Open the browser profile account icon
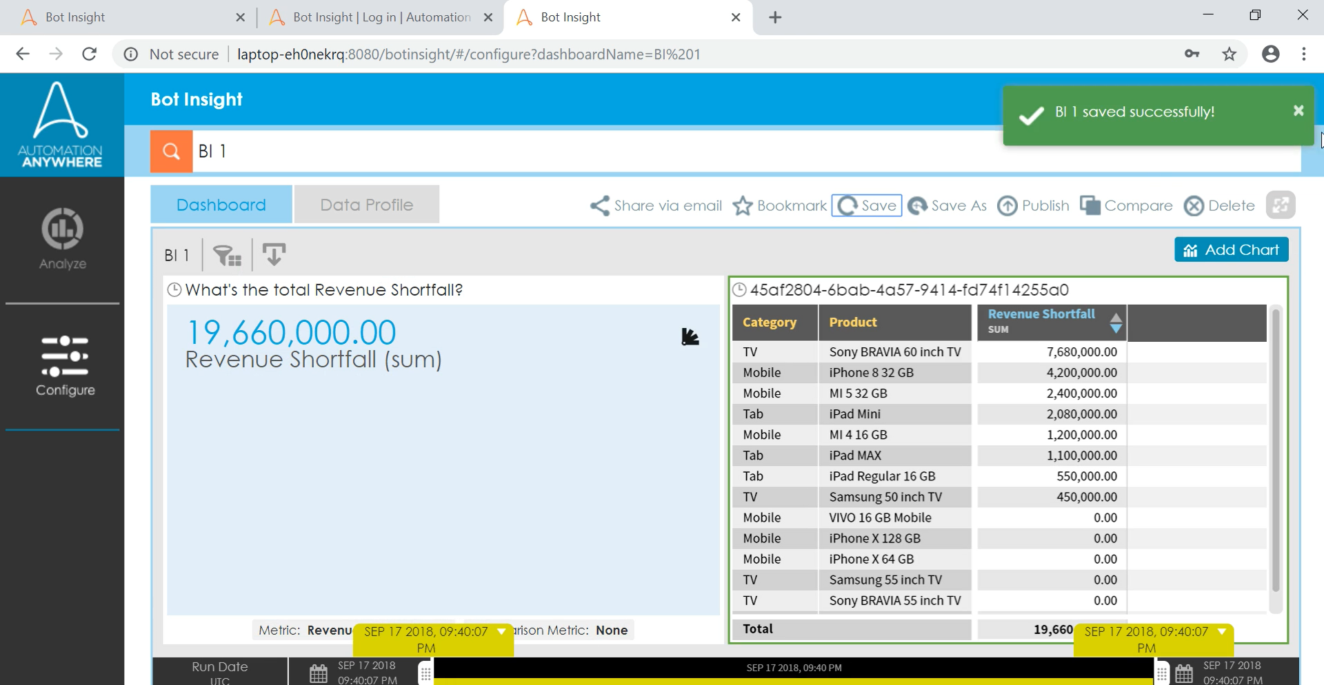This screenshot has width=1324, height=685. (x=1270, y=54)
